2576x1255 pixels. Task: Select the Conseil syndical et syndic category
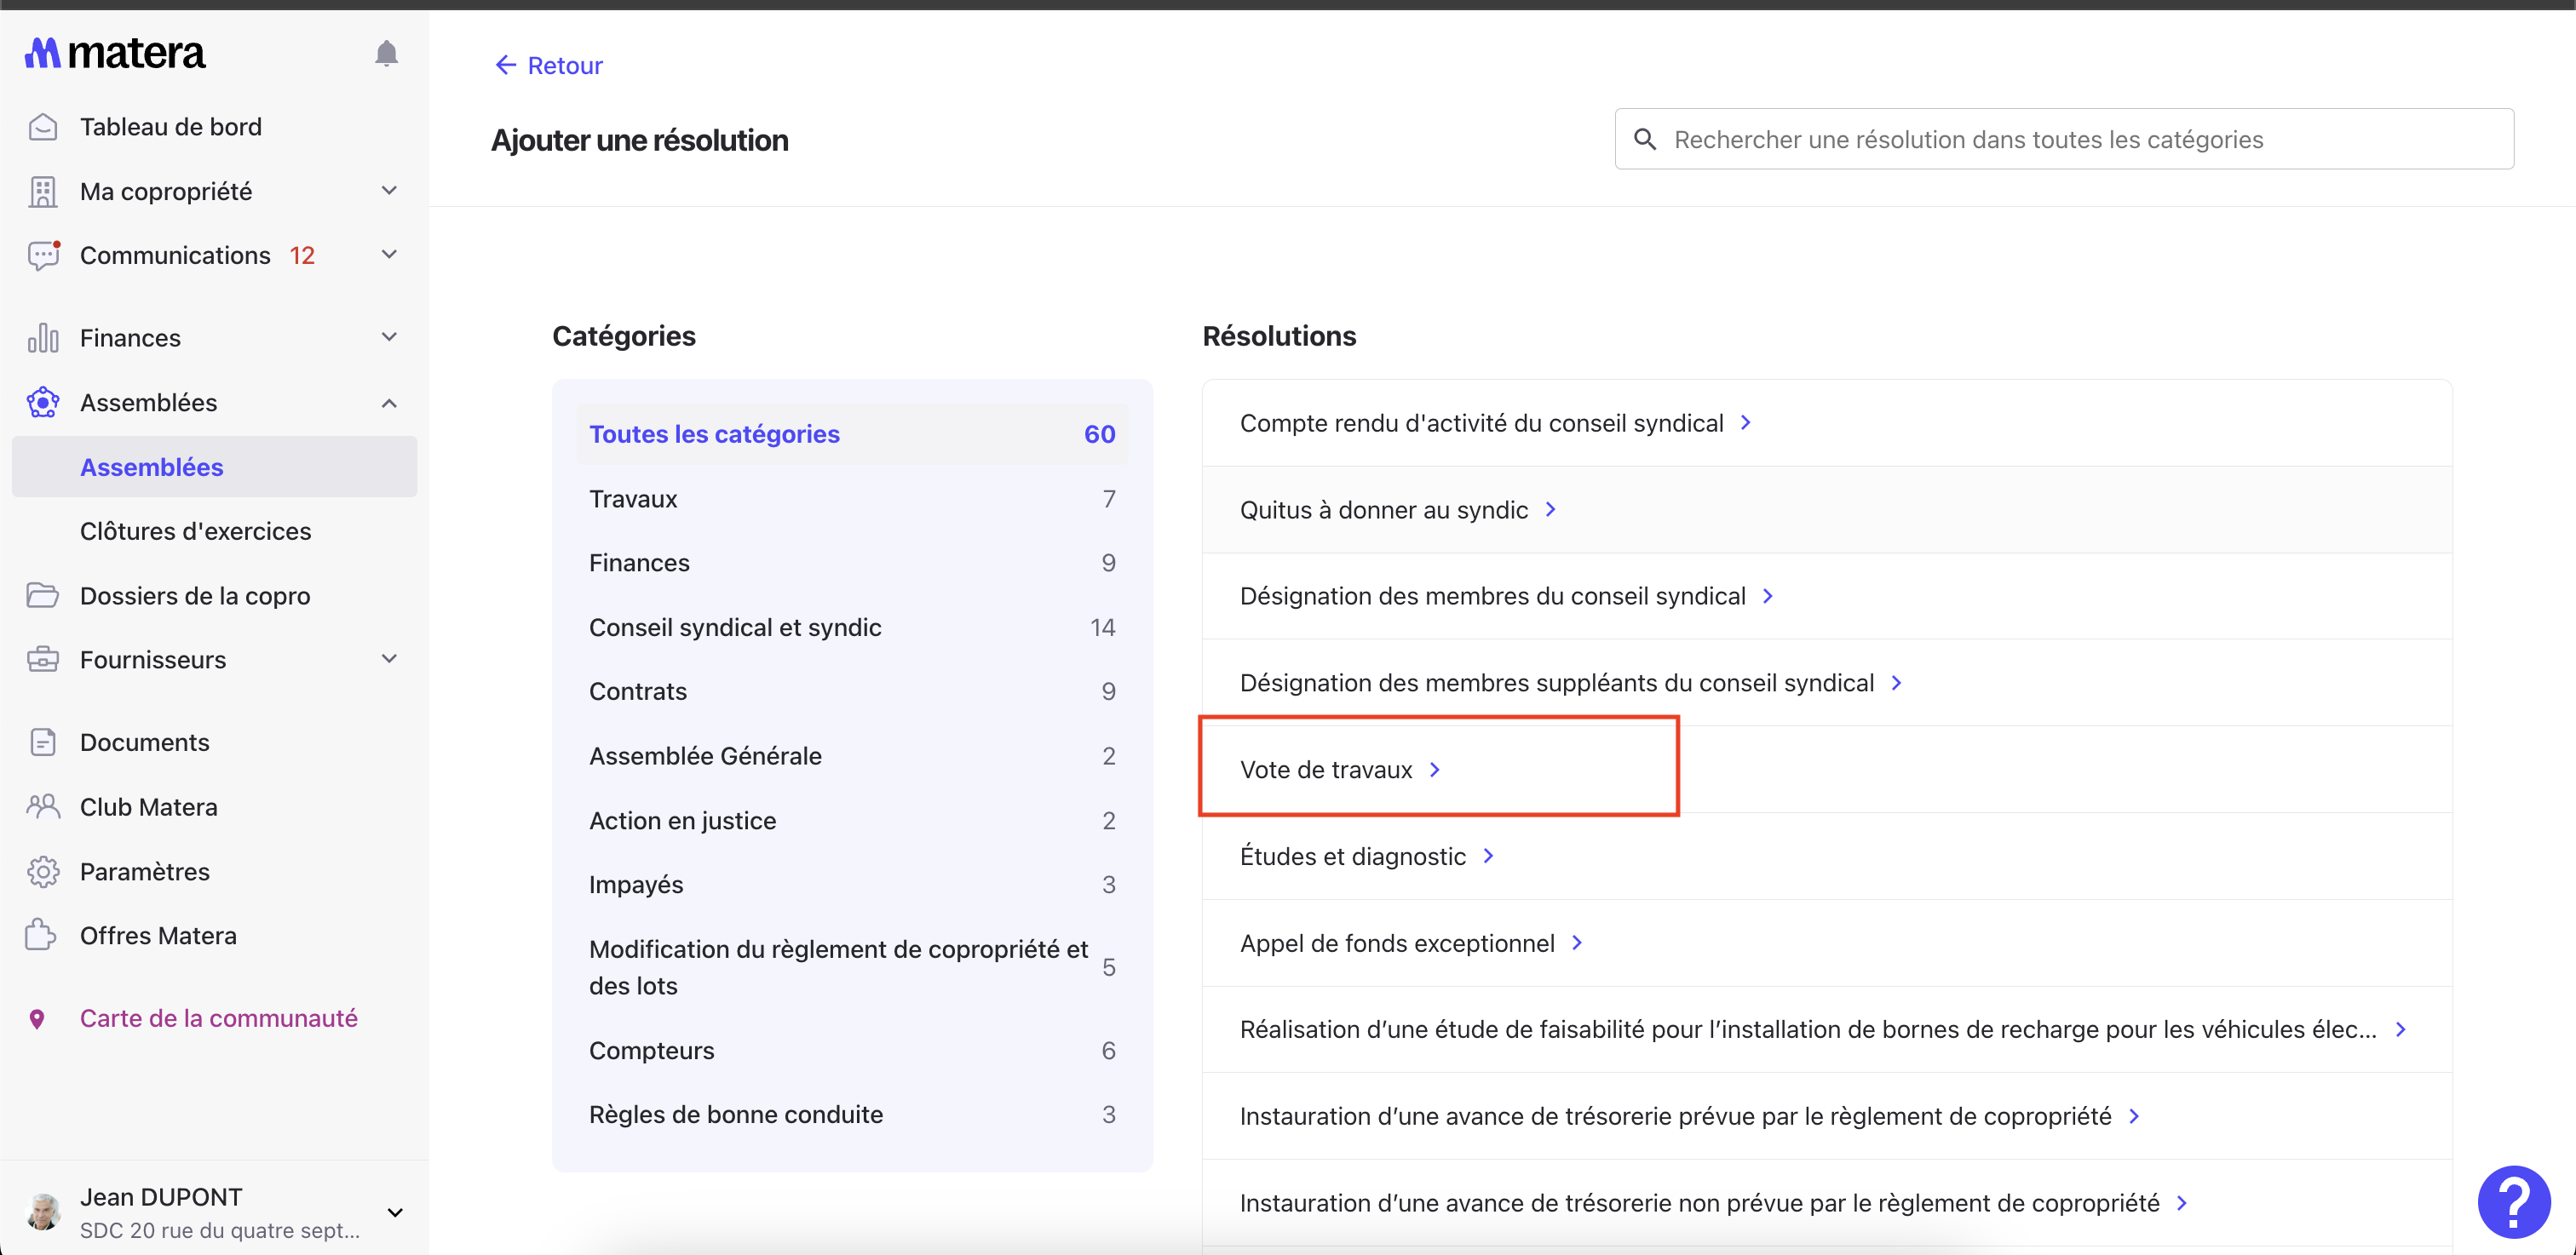[x=735, y=627]
